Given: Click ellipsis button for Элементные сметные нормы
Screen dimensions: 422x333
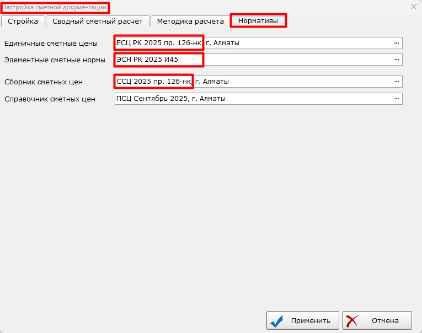Looking at the screenshot, I should click(x=396, y=60).
